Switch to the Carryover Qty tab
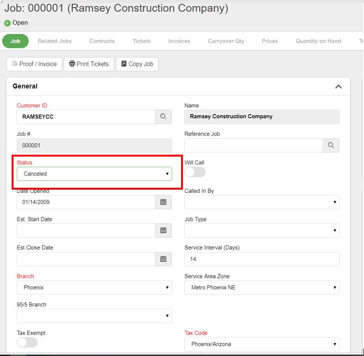Screen dimensions: 364x356 click(x=226, y=41)
